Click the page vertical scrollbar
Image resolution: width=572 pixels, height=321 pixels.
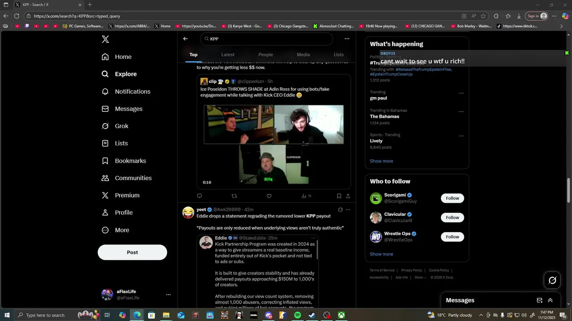[x=569, y=190]
